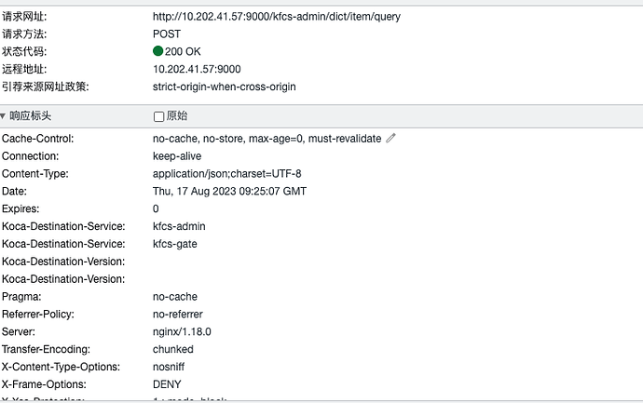Collapse the 响应标头 section triangle
The image size is (643, 403).
click(5, 116)
